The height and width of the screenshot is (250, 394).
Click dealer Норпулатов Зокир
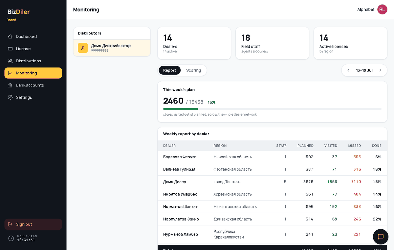coord(181,219)
